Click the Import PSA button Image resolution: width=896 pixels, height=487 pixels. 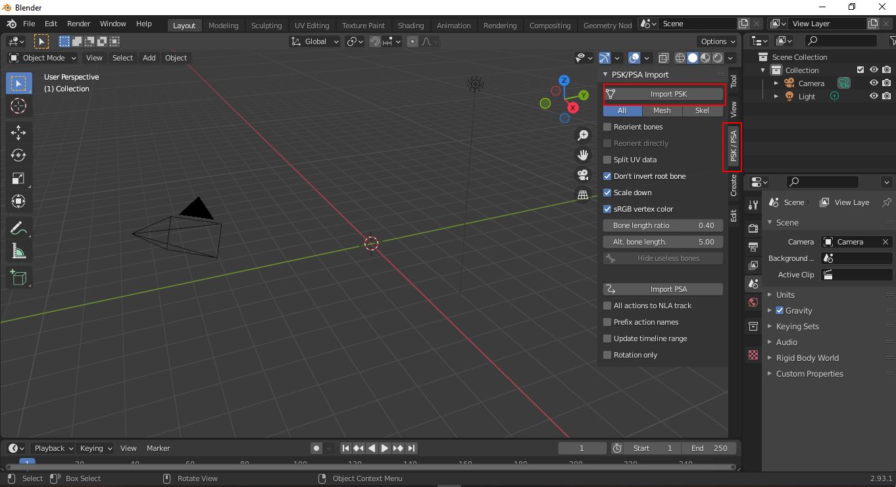point(663,289)
